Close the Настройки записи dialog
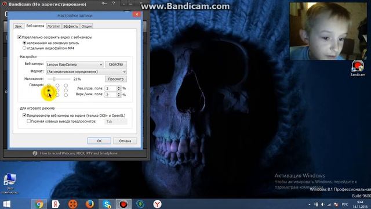This screenshot has width=371, height=209. (x=137, y=15)
